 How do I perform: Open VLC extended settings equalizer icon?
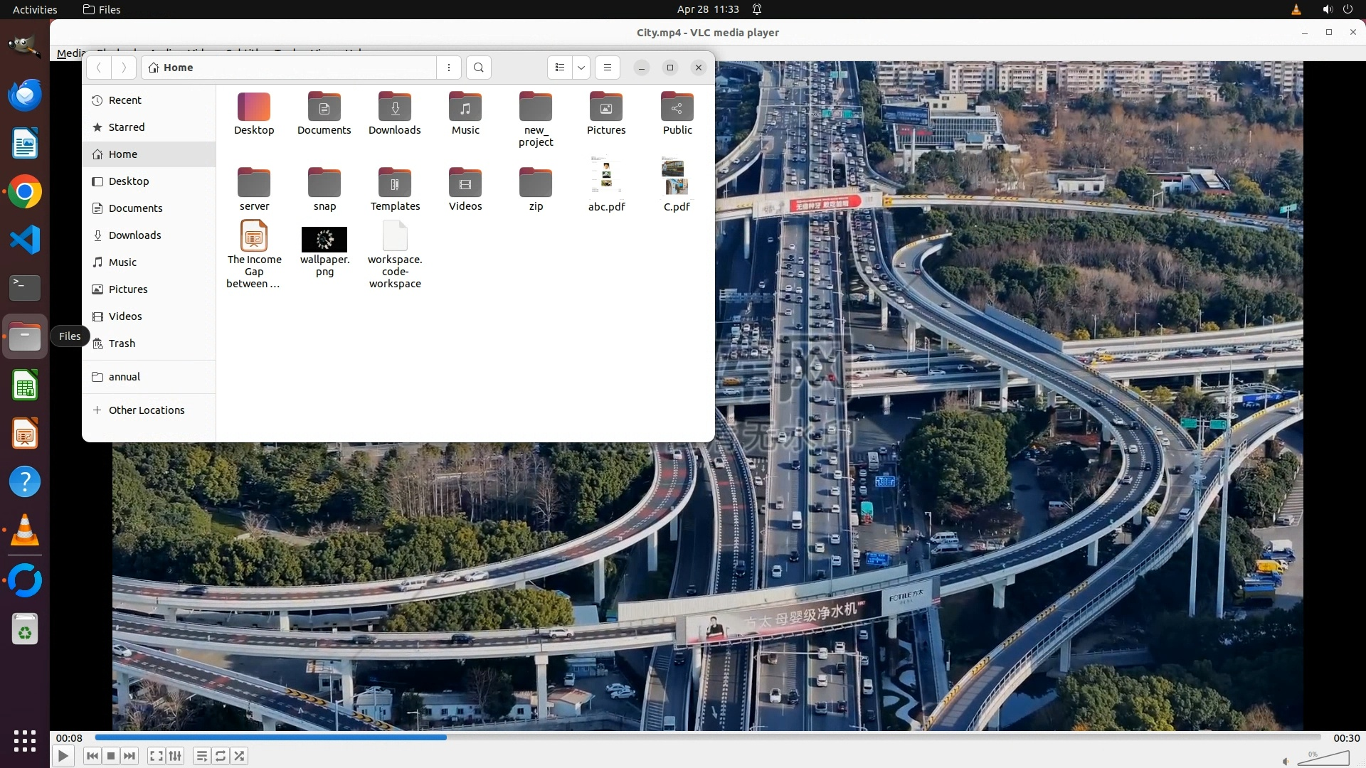[176, 756]
